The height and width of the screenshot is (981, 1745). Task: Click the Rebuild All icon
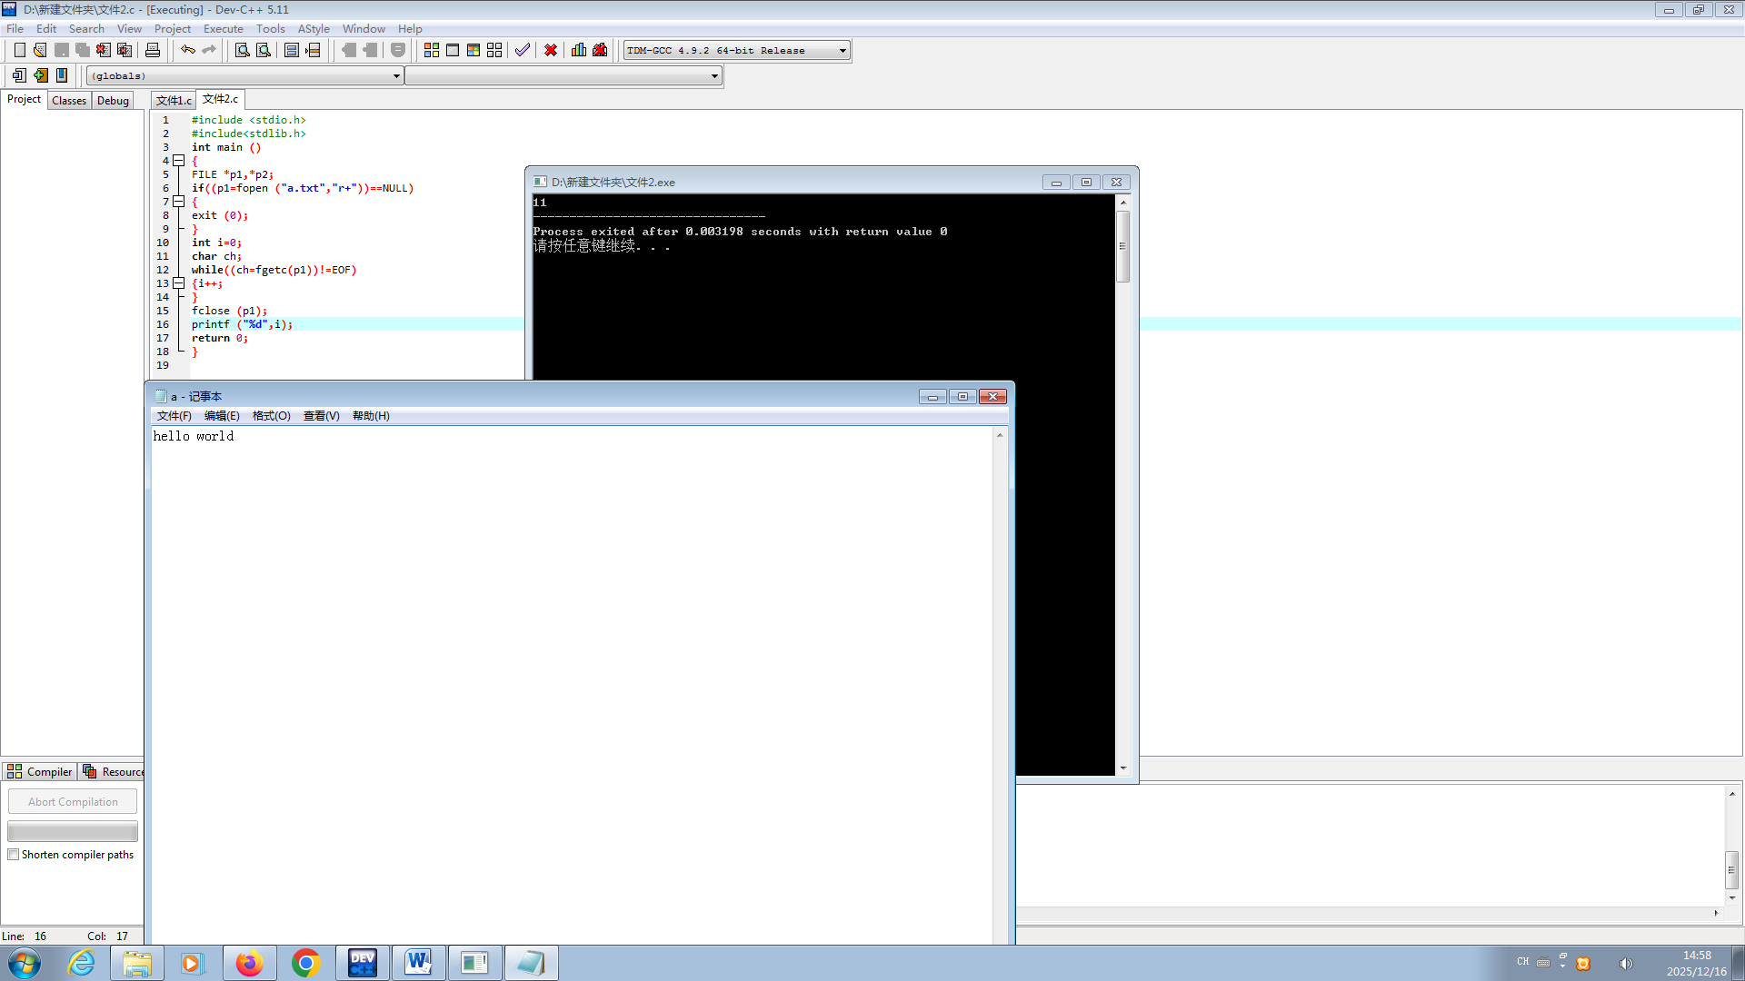[494, 51]
